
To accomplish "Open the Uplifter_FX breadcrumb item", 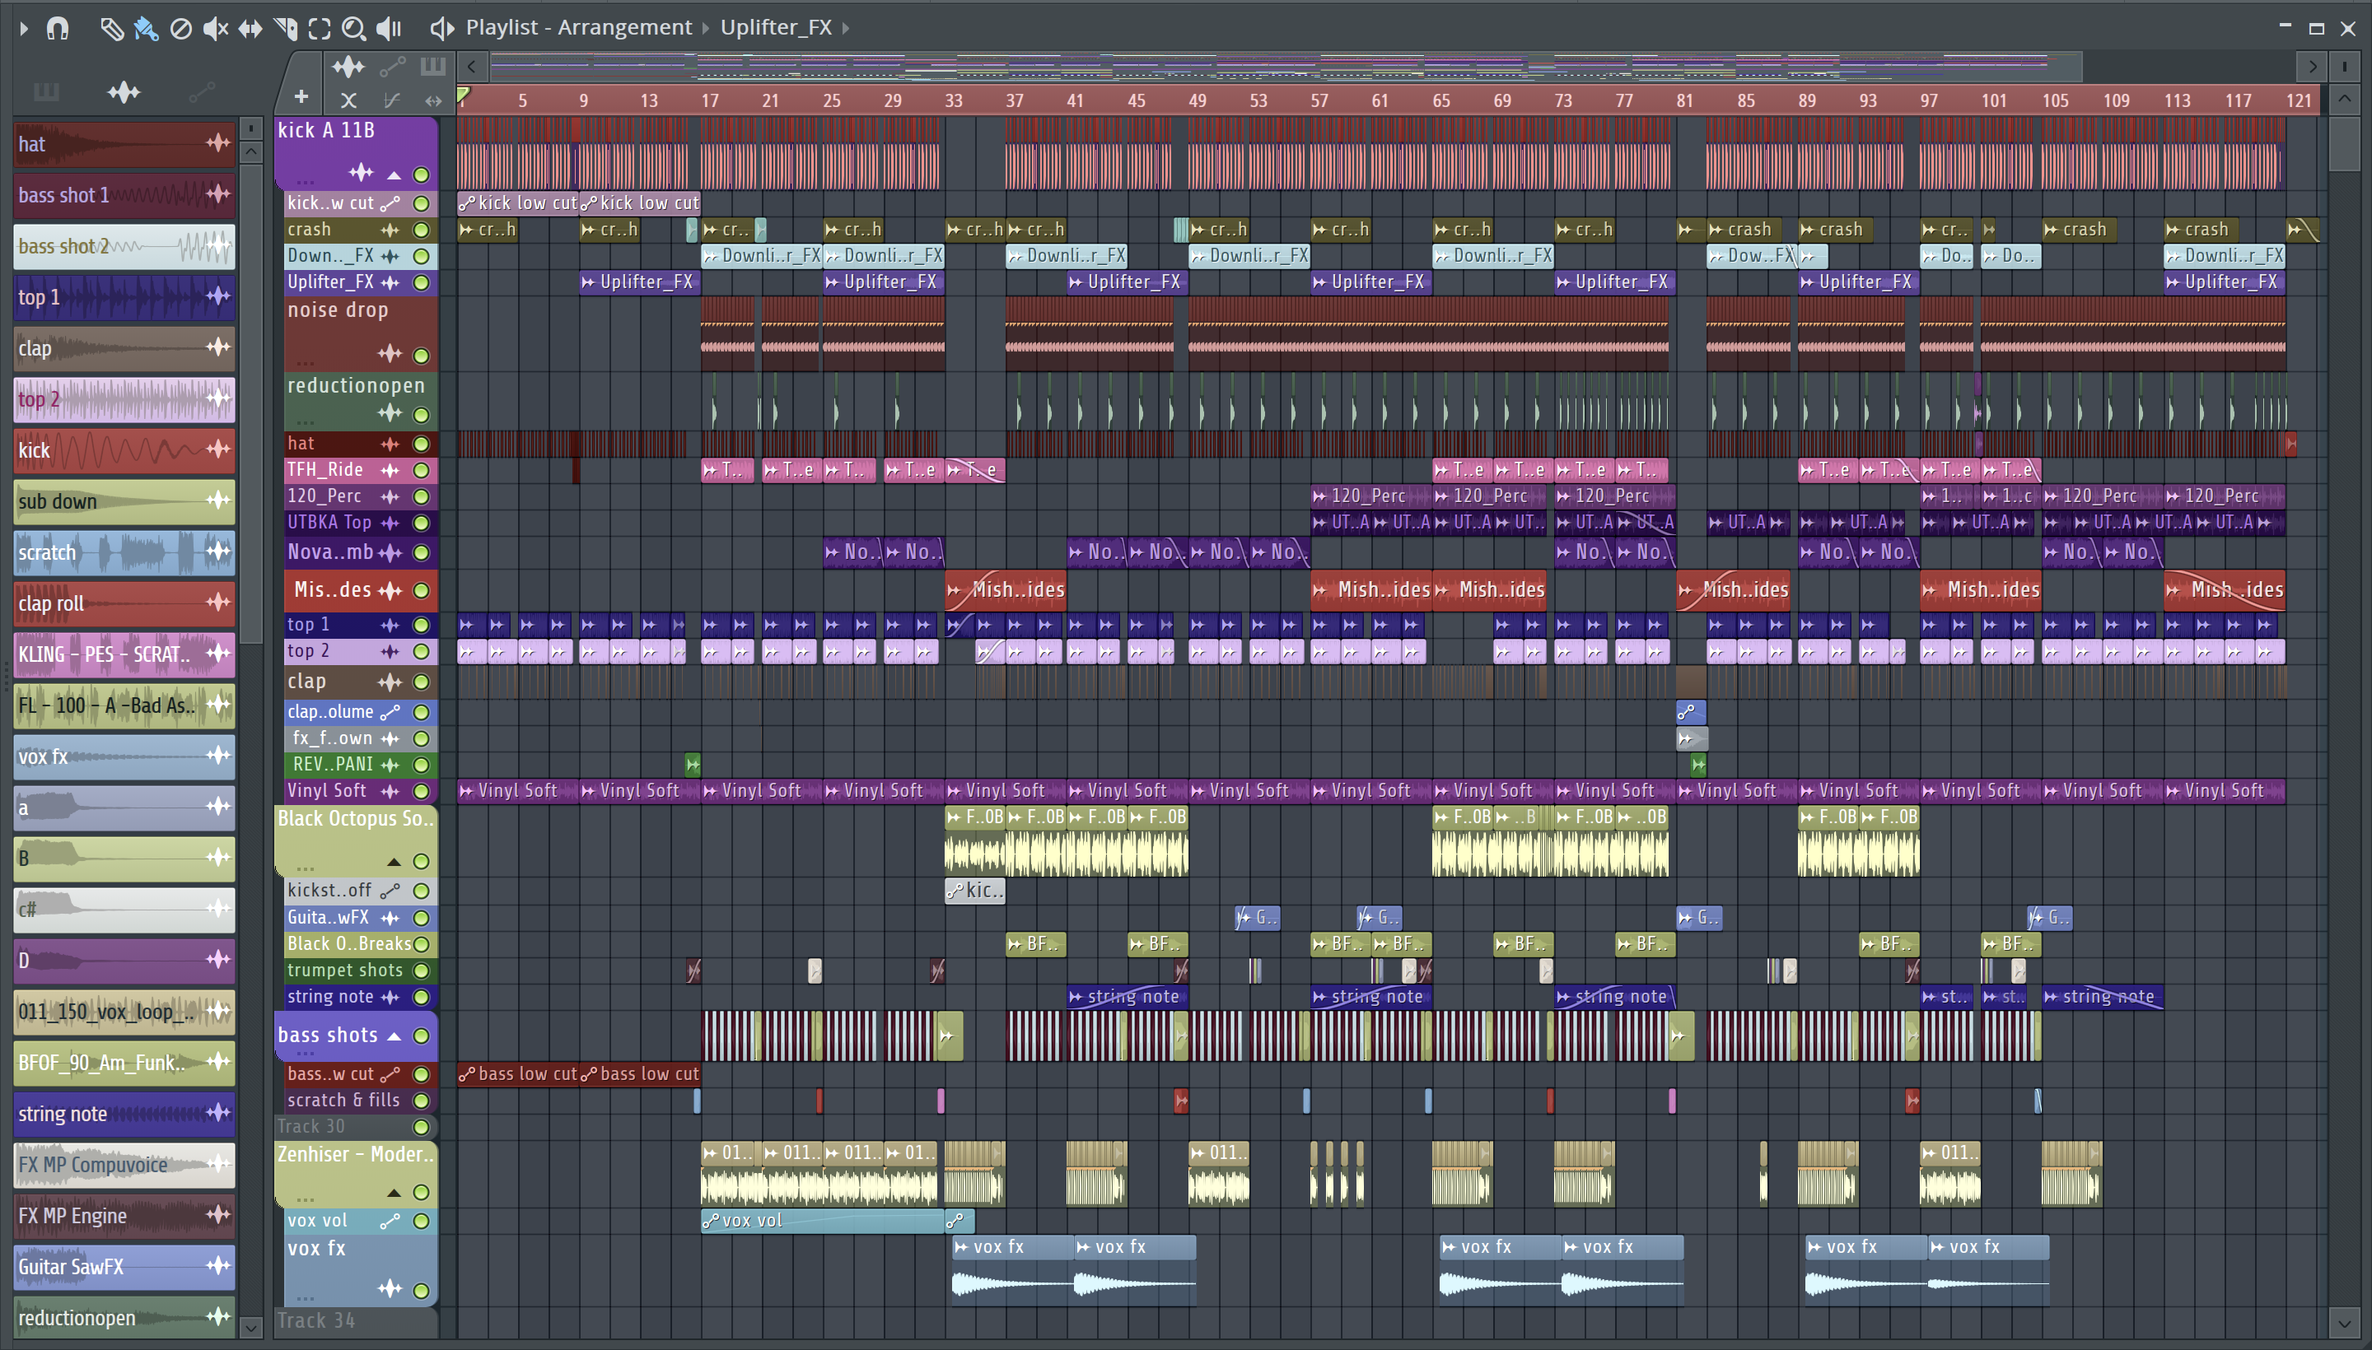I will 777,28.
